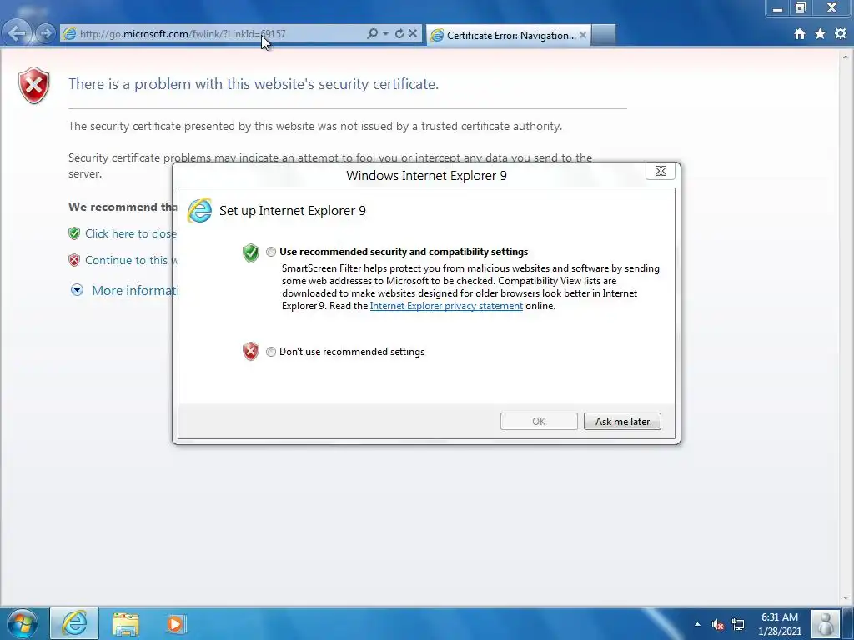Close the Certificate Error tab
854x640 pixels.
pos(583,35)
